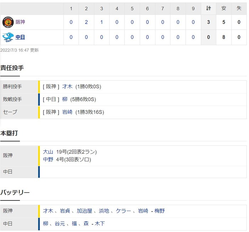
Task: Click Hanshin's 2nd inning score 2
Action: (x=86, y=22)
